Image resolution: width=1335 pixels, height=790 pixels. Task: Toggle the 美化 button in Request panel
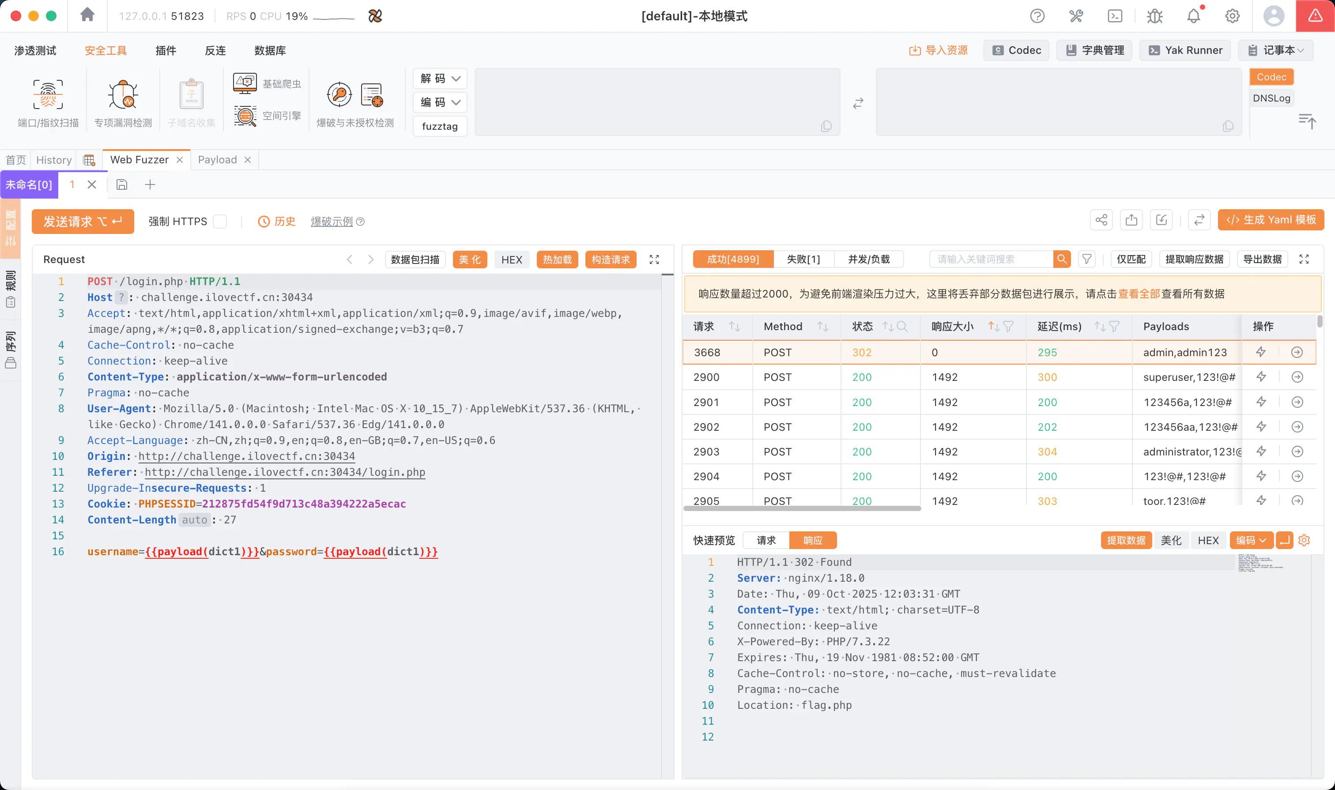point(470,259)
